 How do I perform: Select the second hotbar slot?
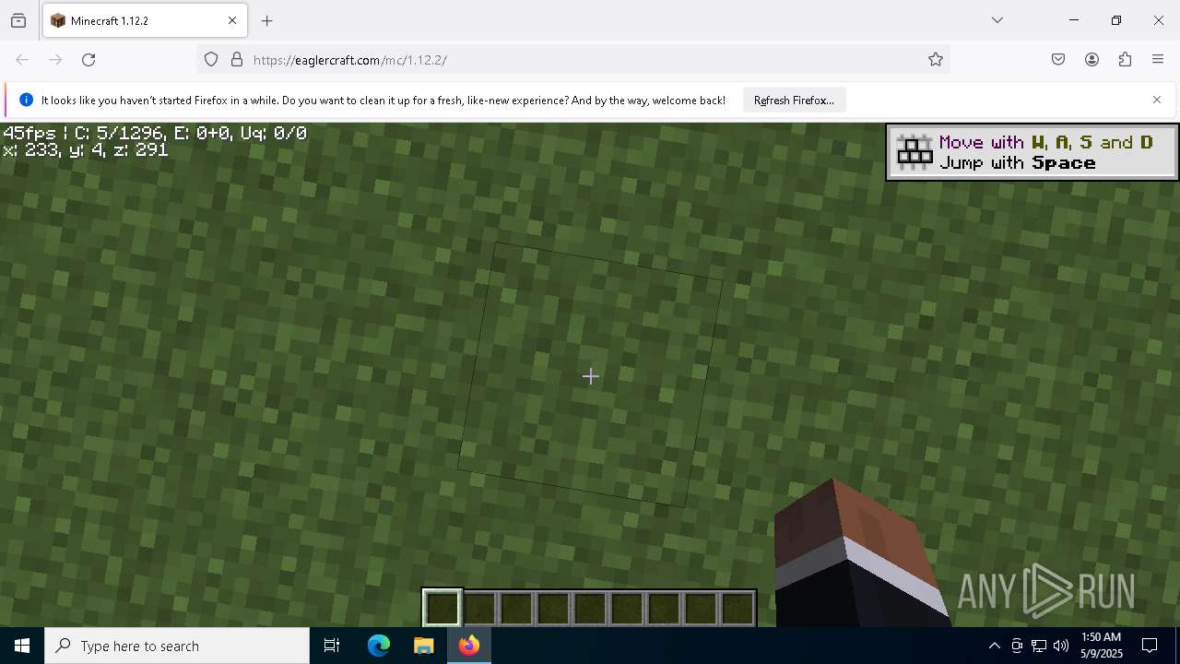coord(479,609)
